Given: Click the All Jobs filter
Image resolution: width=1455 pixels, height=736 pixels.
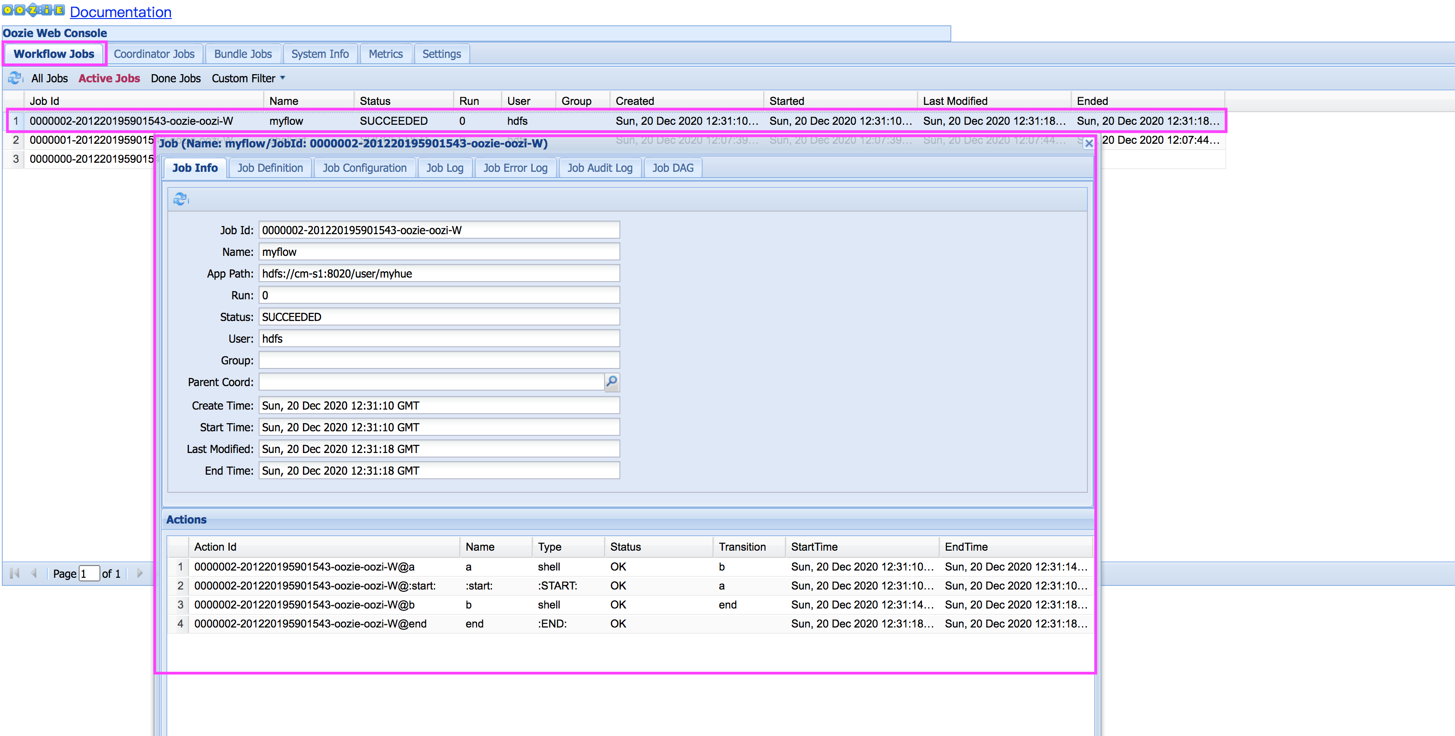Looking at the screenshot, I should coord(49,79).
